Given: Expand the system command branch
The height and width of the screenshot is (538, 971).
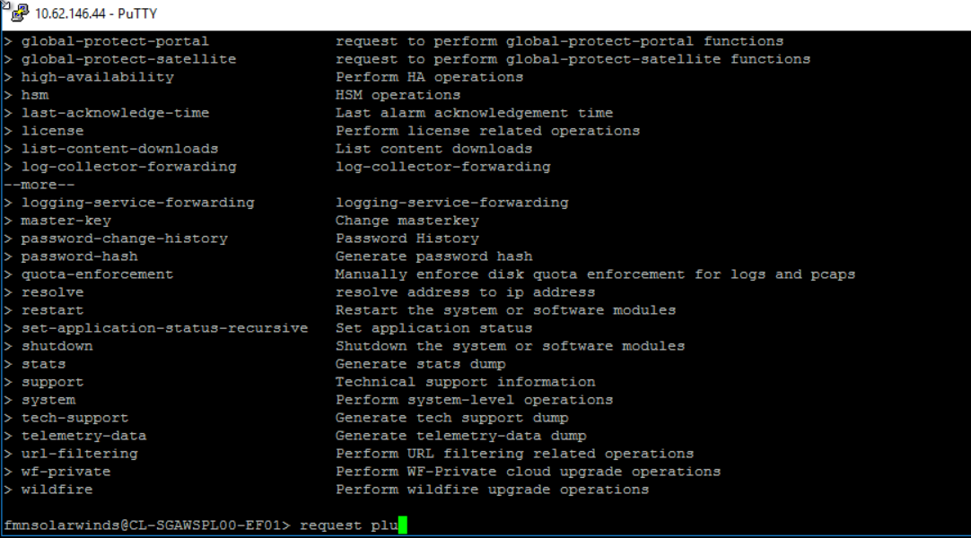Looking at the screenshot, I should [x=48, y=399].
